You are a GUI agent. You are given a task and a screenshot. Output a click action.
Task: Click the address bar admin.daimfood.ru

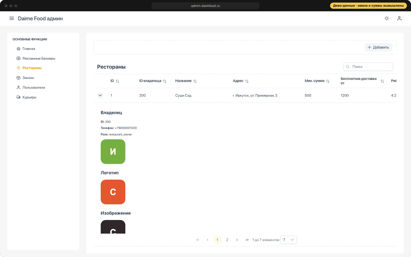click(x=206, y=6)
